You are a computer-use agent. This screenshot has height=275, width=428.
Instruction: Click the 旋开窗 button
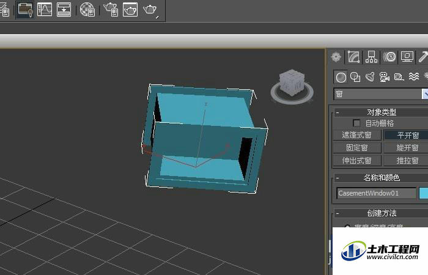pyautogui.click(x=406, y=148)
